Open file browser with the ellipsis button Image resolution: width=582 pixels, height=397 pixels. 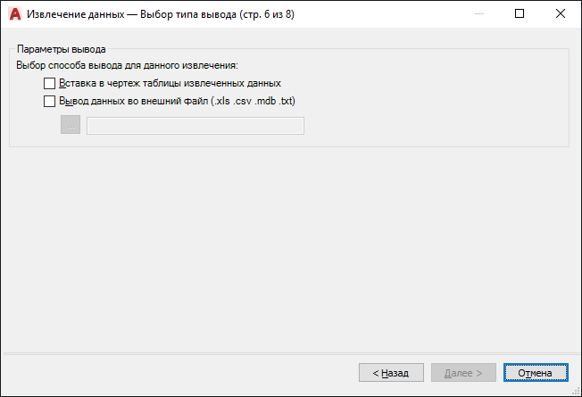(71, 125)
